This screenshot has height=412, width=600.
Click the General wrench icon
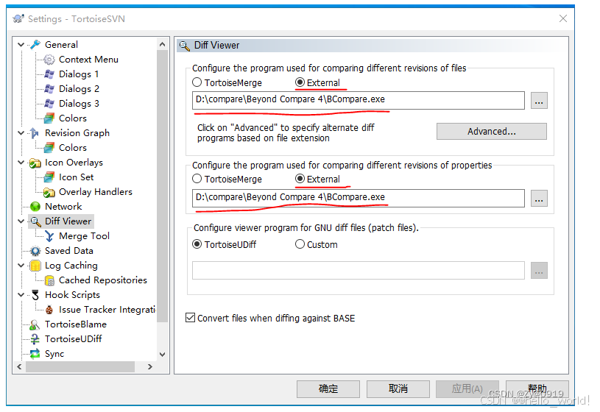click(35, 45)
